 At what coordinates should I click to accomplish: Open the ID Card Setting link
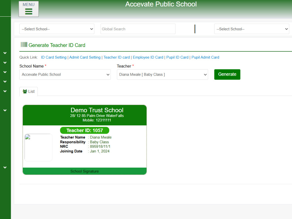click(x=54, y=57)
